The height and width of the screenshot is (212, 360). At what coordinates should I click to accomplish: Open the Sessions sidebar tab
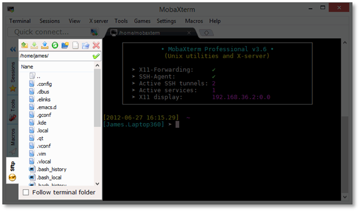click(x=13, y=77)
